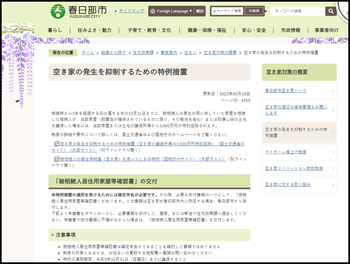Image resolution: width=350 pixels, height=264 pixels.
Task: Focus the キーワード検索 input field
Action: 297,11
